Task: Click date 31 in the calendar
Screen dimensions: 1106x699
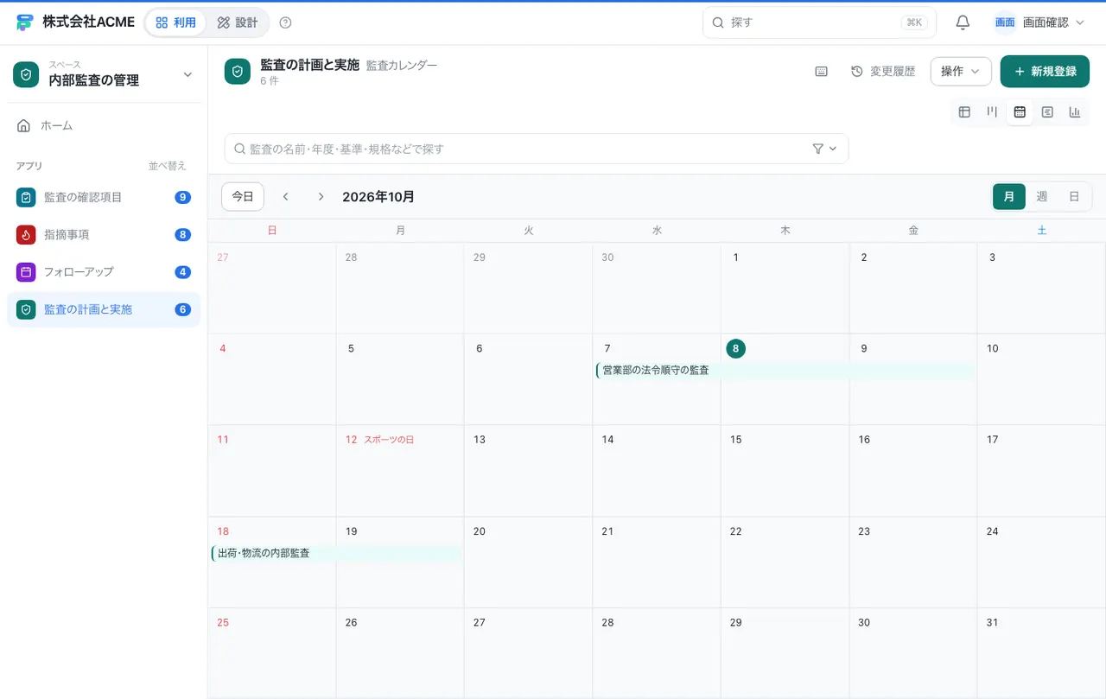Action: click(x=992, y=622)
